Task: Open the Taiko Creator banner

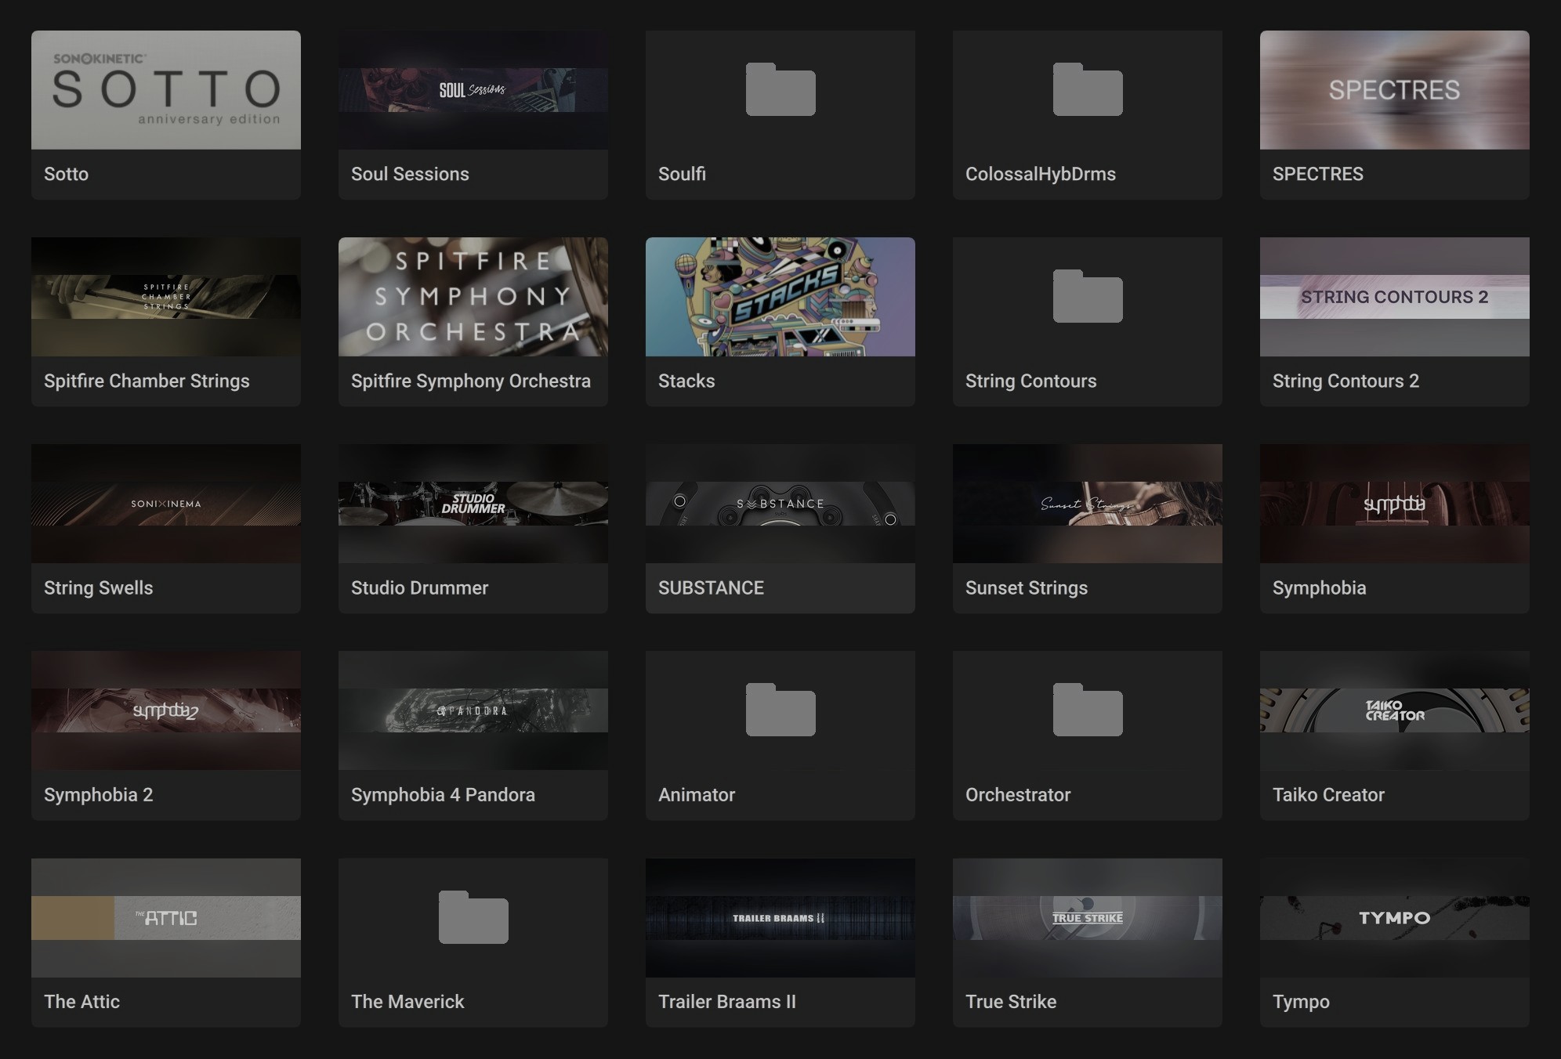Action: tap(1395, 710)
